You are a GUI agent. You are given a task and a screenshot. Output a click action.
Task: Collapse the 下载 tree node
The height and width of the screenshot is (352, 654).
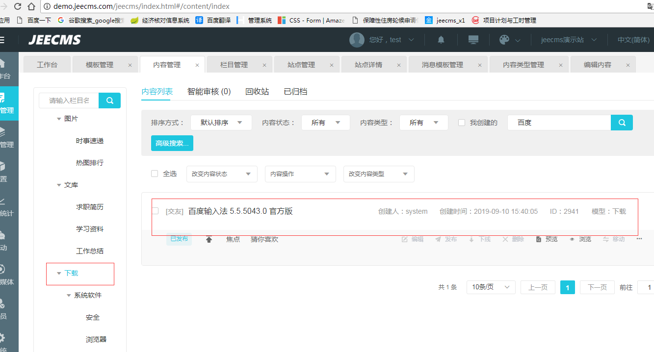59,273
